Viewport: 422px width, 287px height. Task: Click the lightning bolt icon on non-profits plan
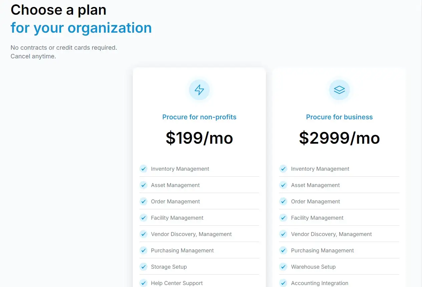[199, 90]
